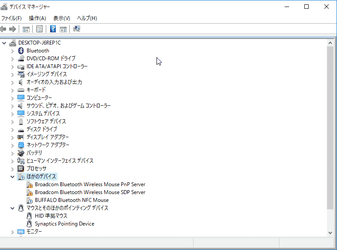
Task: Select the DESKTOP-J6REP1C computer name
Action: click(40, 43)
